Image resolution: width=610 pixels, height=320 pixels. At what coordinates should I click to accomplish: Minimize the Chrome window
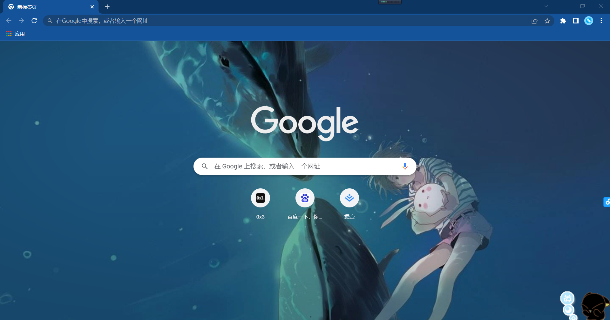(564, 6)
